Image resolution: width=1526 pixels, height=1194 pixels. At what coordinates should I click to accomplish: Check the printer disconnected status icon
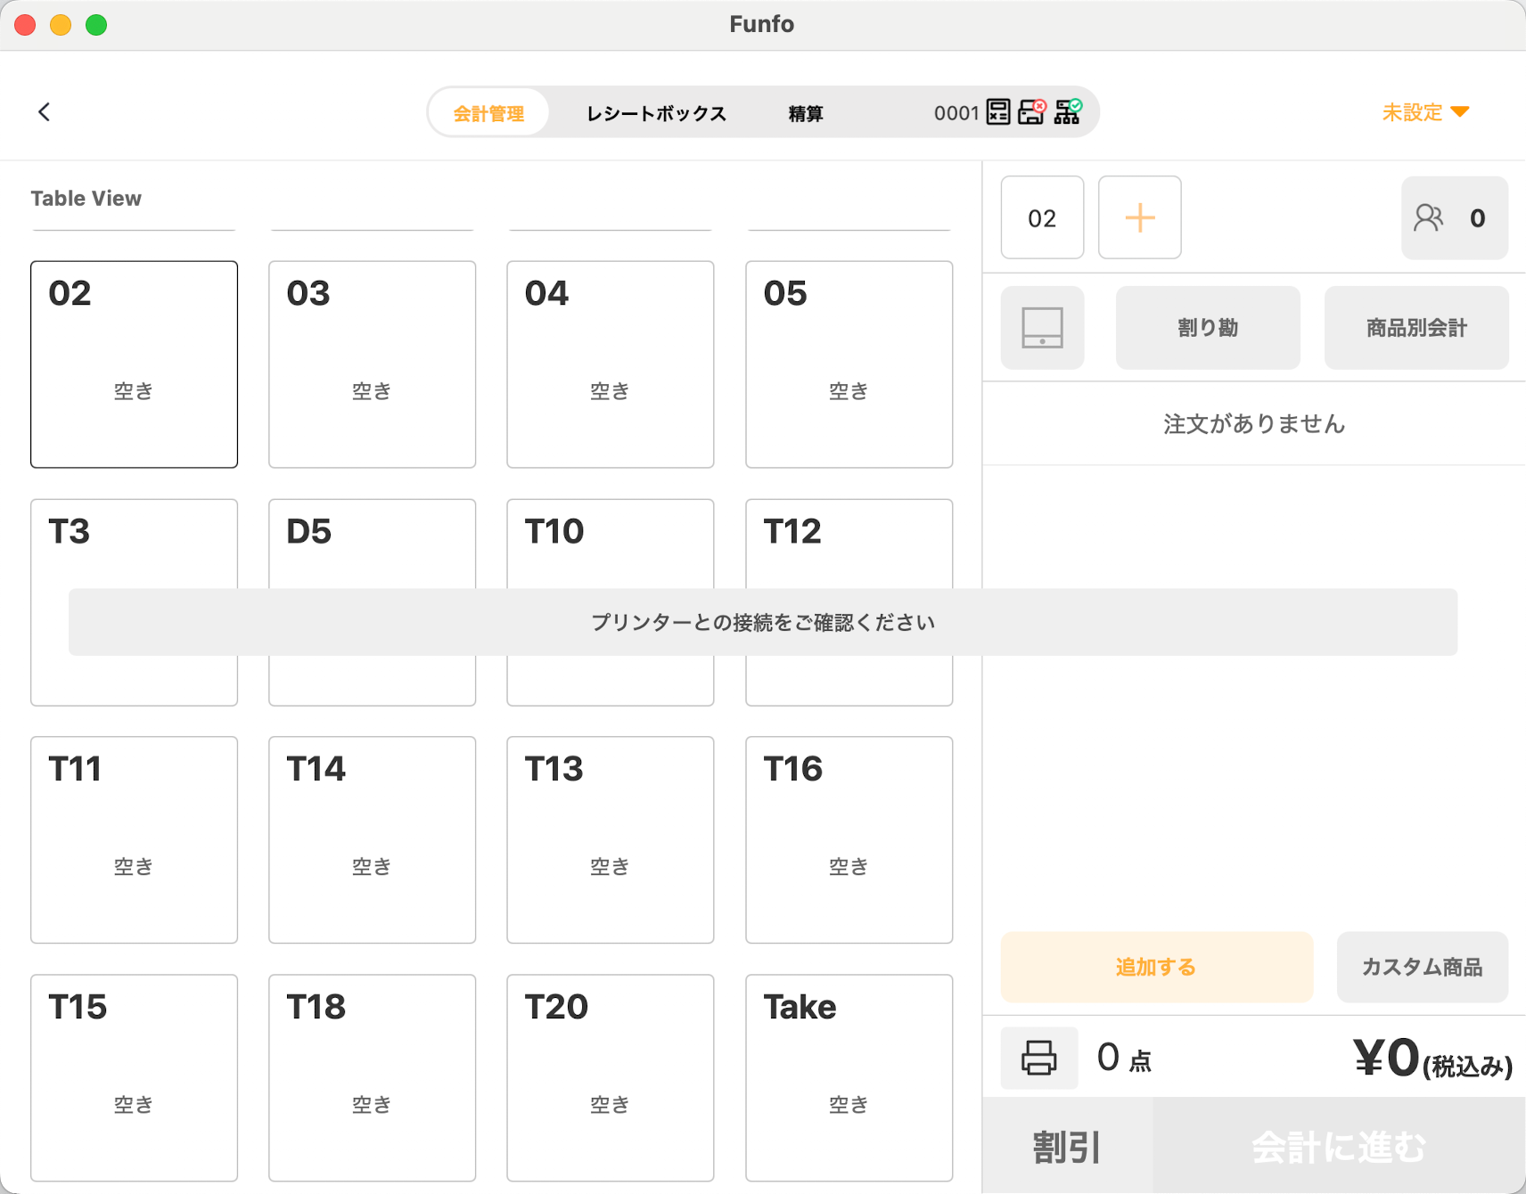(x=1032, y=112)
